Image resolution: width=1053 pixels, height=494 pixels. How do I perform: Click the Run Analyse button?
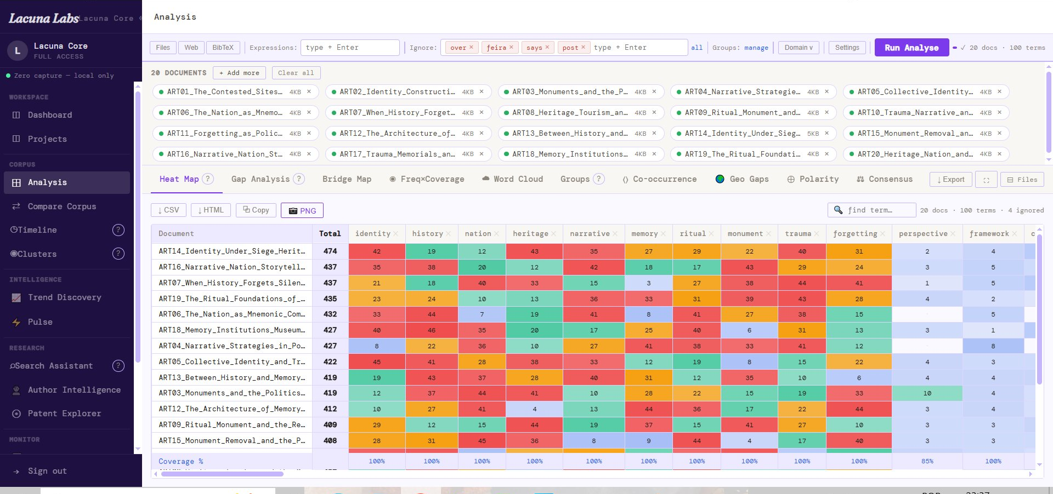(912, 48)
